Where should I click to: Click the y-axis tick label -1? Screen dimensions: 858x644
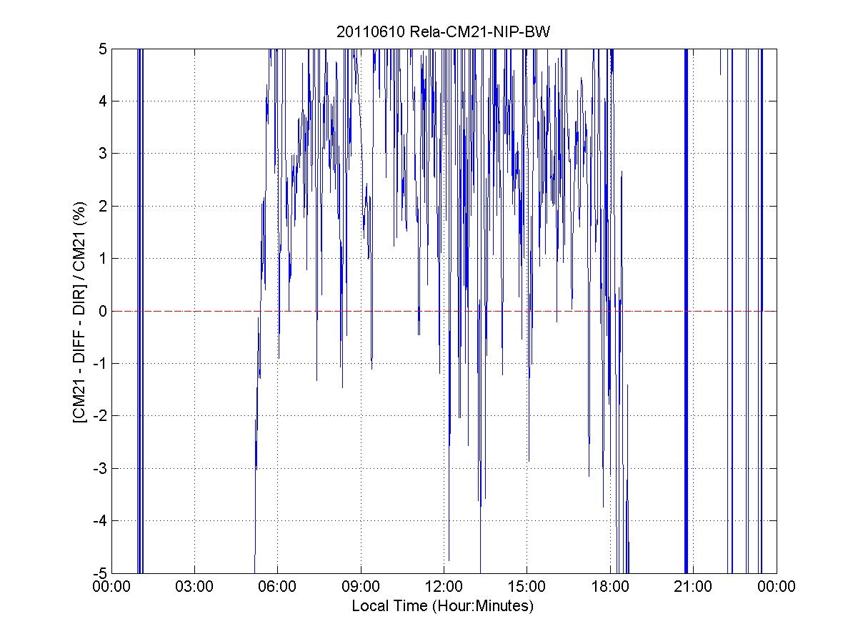click(101, 363)
